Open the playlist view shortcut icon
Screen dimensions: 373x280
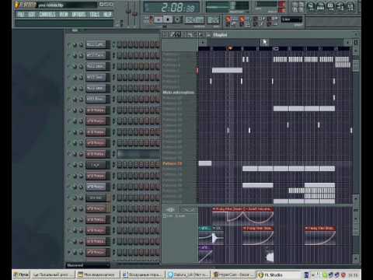point(311,6)
